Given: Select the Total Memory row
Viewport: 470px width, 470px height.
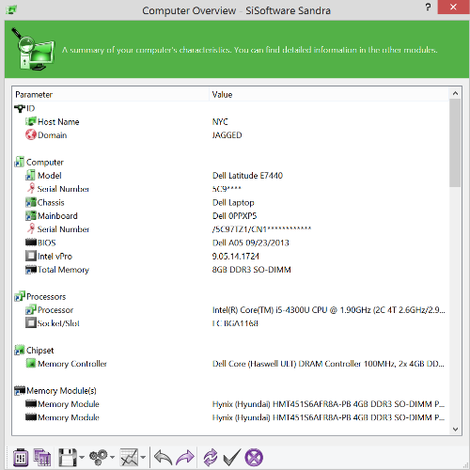Looking at the screenshot, I should pyautogui.click(x=230, y=270).
